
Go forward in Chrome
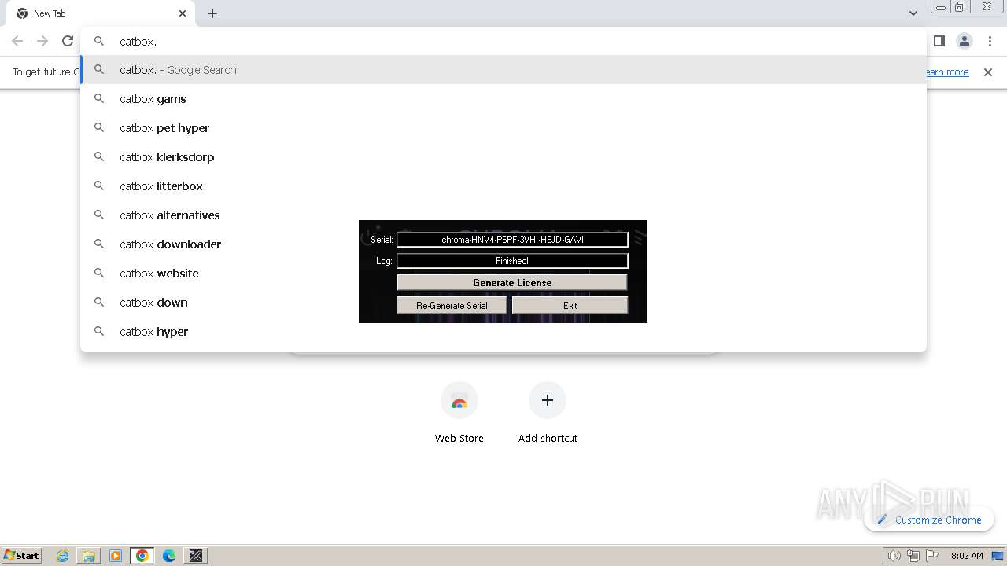tap(42, 41)
